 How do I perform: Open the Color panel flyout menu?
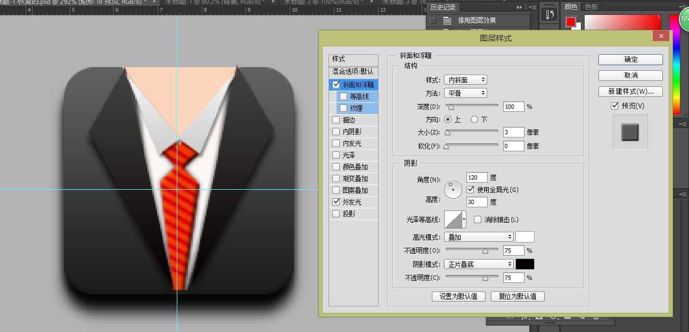coord(683,7)
